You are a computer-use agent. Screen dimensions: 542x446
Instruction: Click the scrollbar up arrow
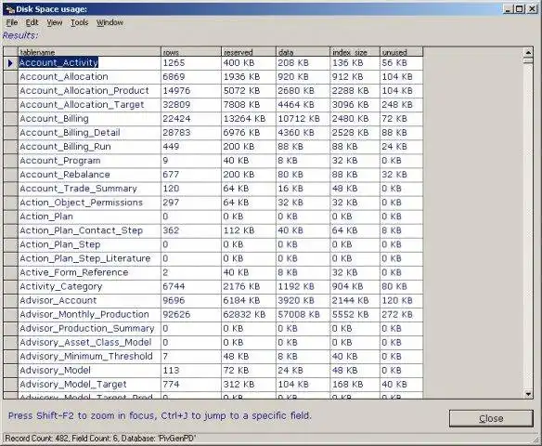point(528,53)
